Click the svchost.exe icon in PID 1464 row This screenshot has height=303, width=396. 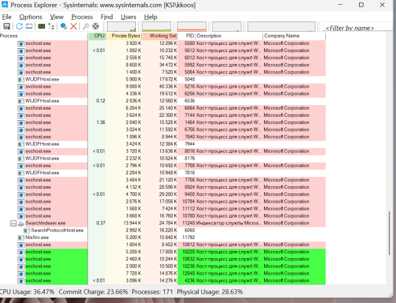tap(21, 123)
